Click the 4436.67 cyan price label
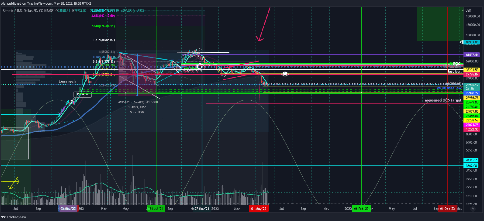This screenshot has width=484, height=221. [x=471, y=160]
